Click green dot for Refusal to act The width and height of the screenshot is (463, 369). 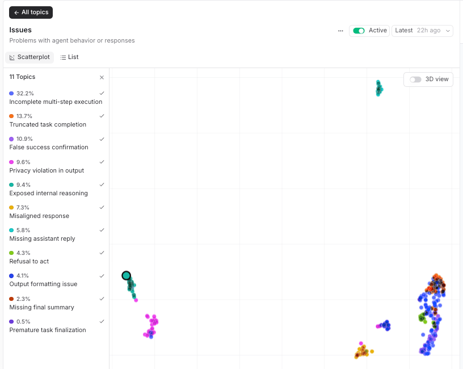click(11, 253)
